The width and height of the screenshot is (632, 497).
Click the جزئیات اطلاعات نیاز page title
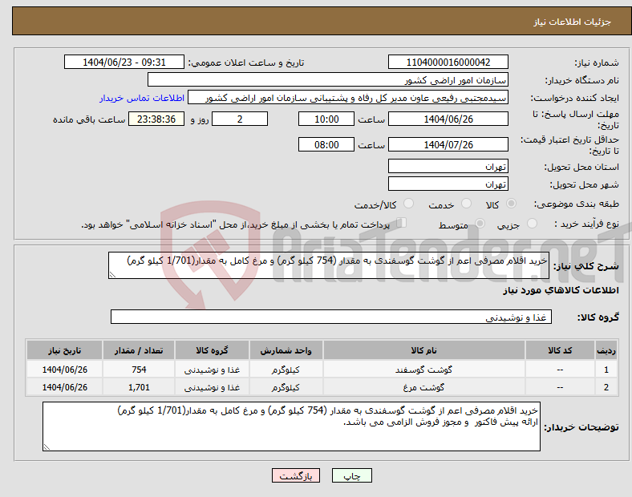click(x=573, y=22)
